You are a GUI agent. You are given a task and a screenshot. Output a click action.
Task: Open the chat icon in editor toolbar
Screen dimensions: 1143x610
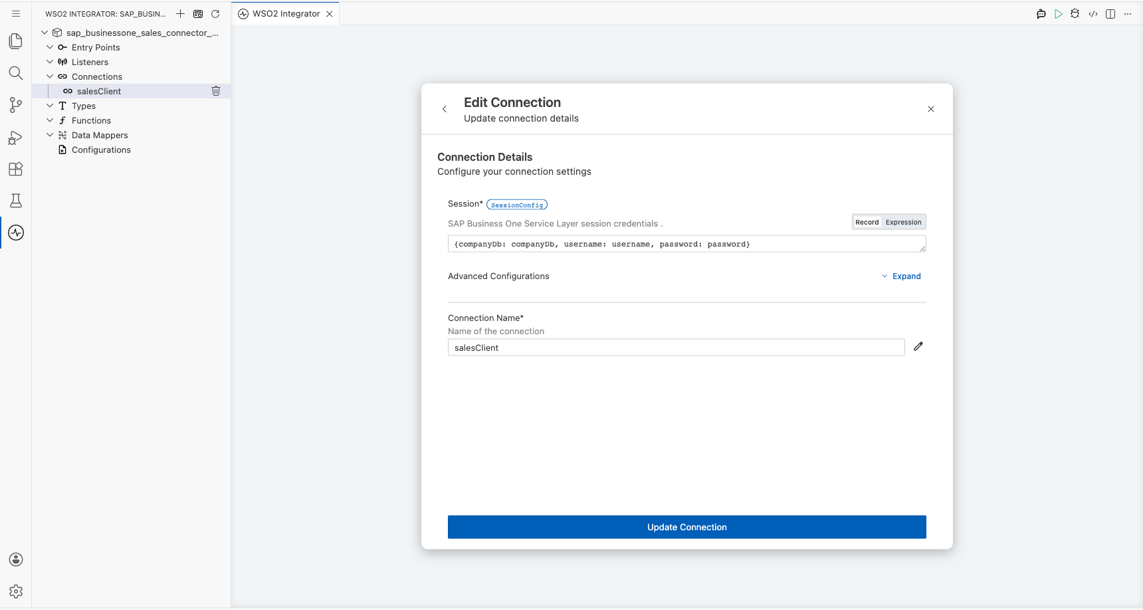[1041, 14]
